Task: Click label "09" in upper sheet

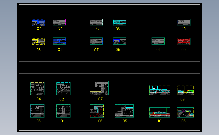Action: [x=183, y=50]
